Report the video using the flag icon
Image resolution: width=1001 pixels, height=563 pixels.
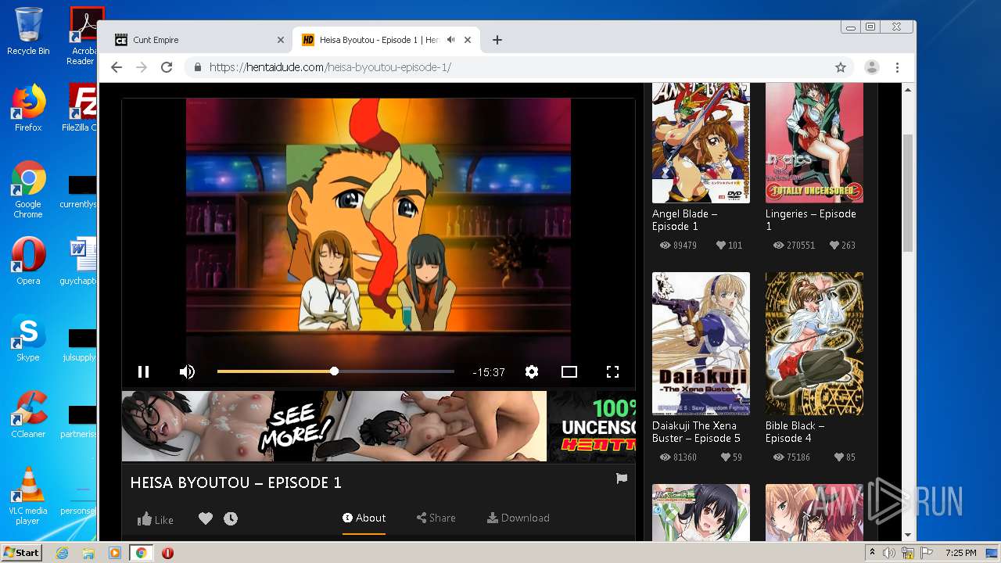[x=622, y=479]
